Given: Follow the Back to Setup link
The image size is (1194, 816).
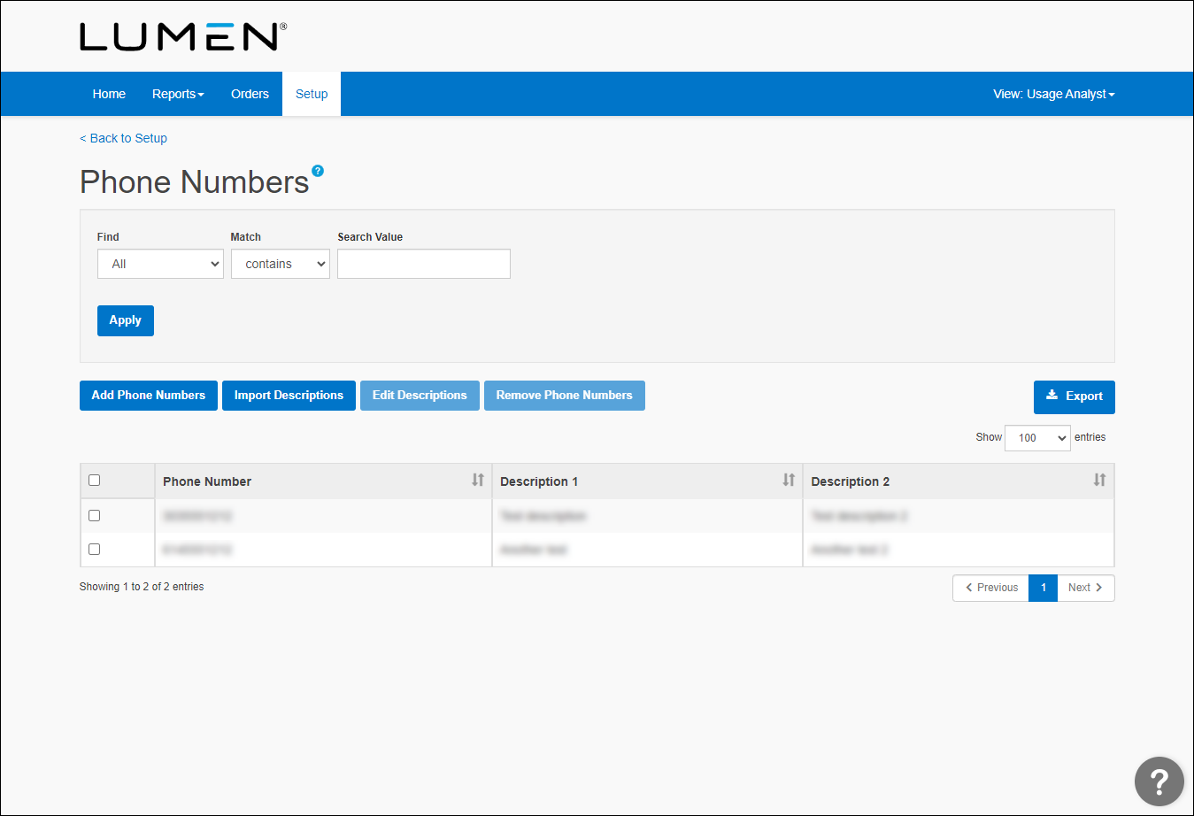Looking at the screenshot, I should click(124, 138).
